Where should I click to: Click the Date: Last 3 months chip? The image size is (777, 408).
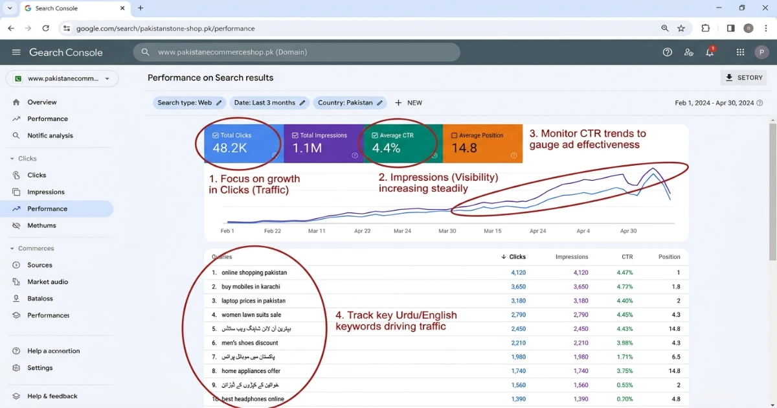[x=269, y=103]
